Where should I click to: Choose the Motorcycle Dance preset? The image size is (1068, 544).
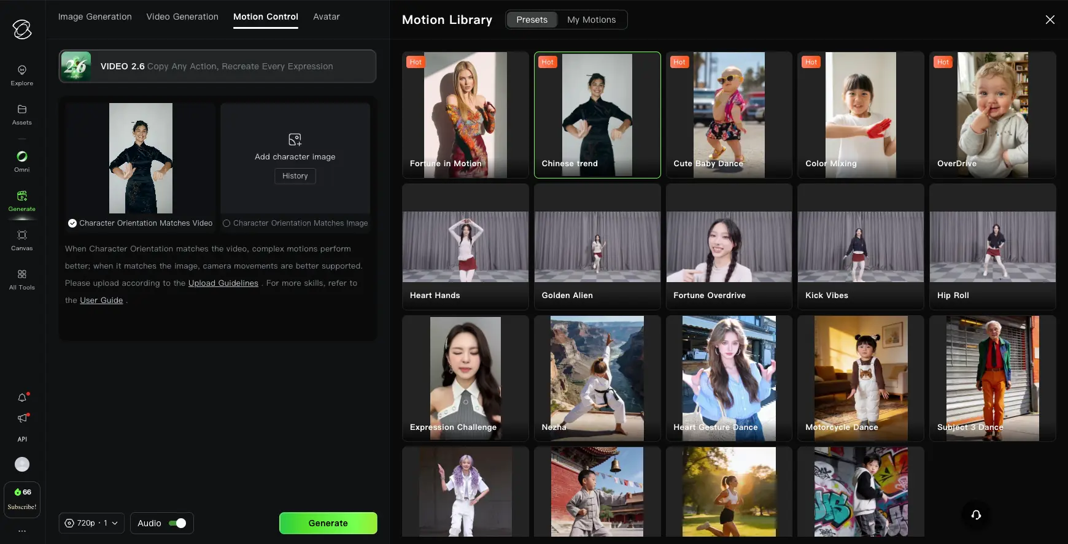point(861,378)
